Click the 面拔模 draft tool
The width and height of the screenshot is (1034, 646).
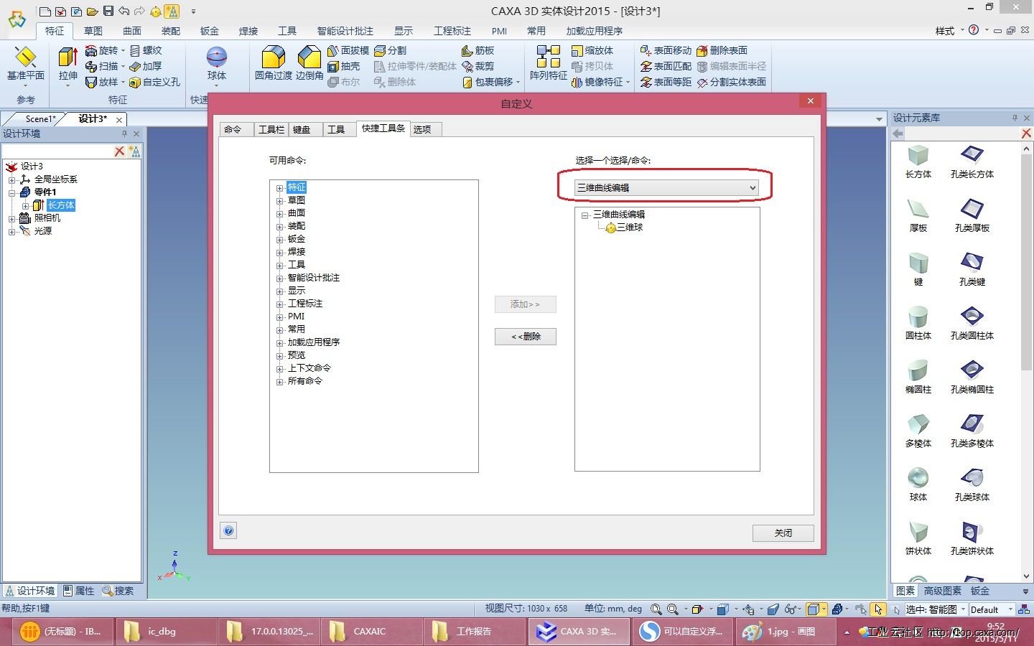348,50
